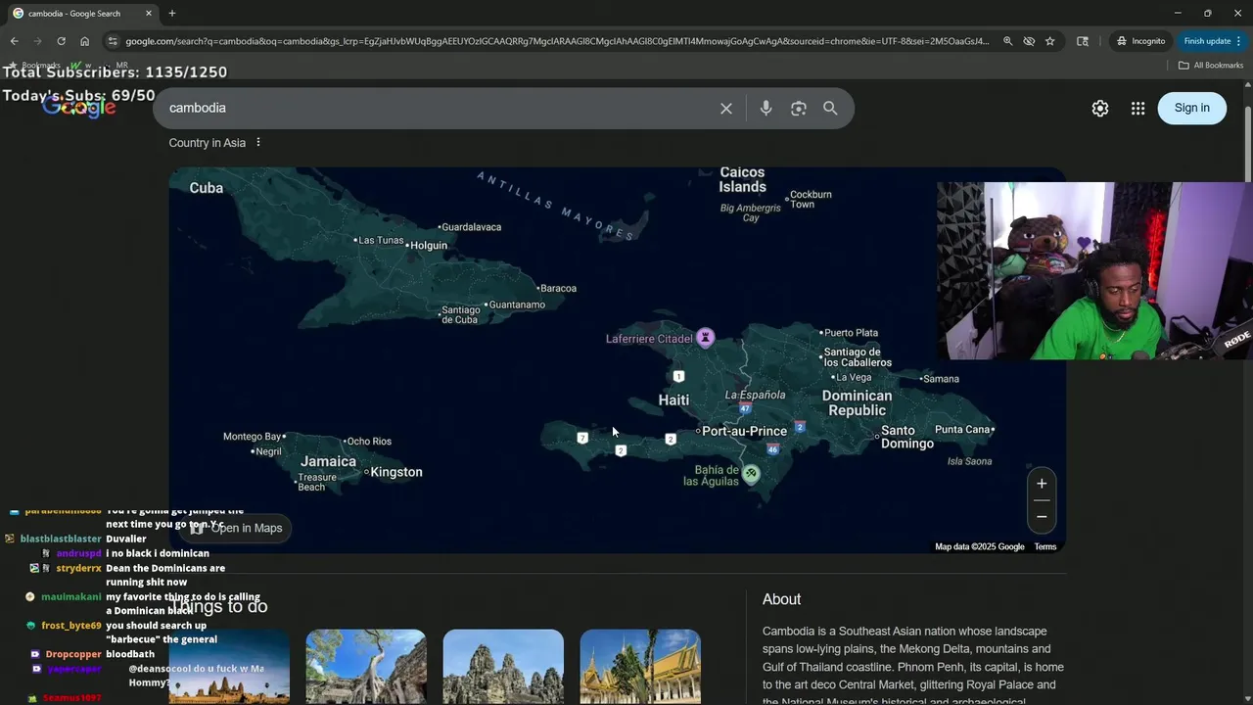Open map Terms link
1253x705 pixels.
click(x=1045, y=547)
